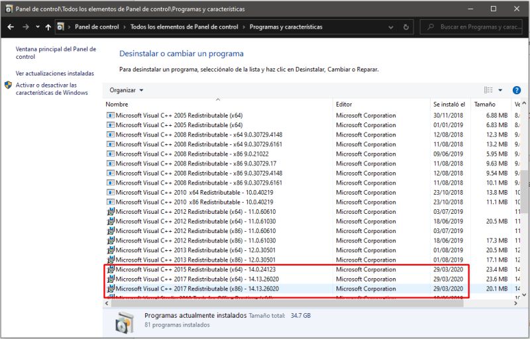Click the installed programs icon in details pane

click(x=125, y=322)
